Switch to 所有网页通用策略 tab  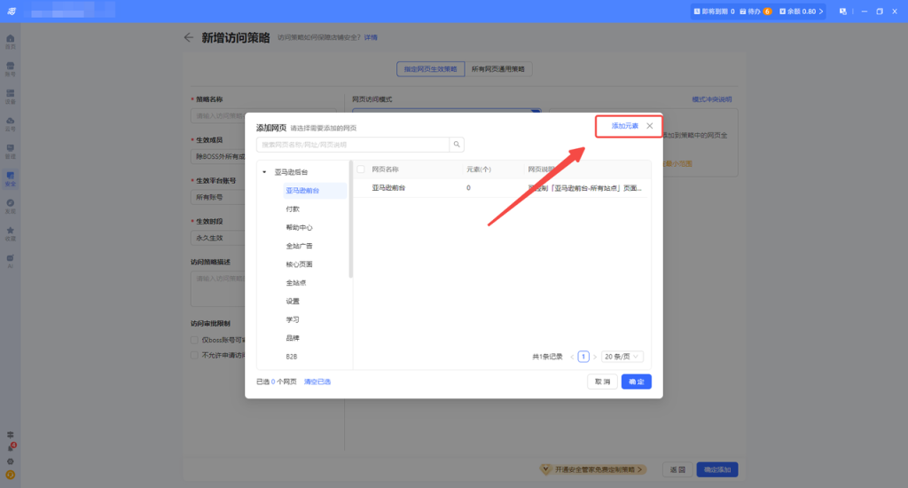coord(498,68)
